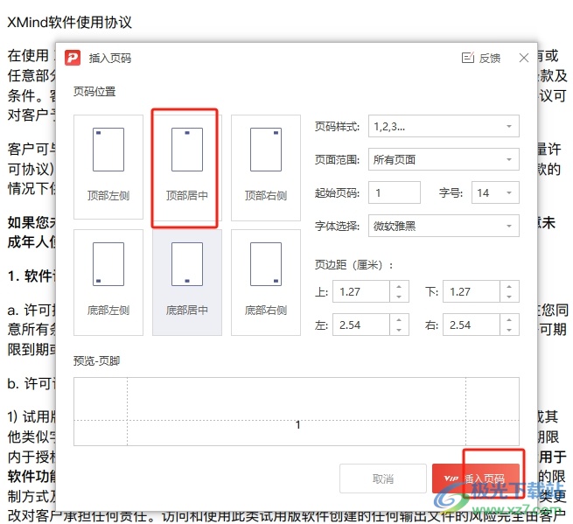The width and height of the screenshot is (573, 524).
Task: Open the 反馈 feedback link
Action: [x=481, y=58]
